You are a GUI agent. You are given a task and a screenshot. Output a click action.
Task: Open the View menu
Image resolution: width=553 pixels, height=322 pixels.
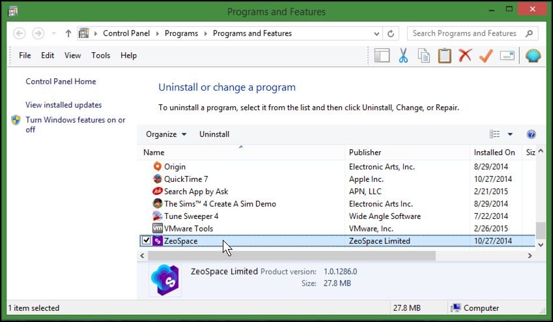click(x=73, y=55)
